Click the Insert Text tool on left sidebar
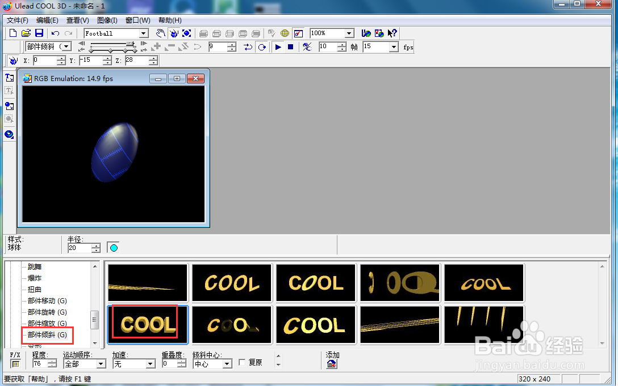 point(9,78)
